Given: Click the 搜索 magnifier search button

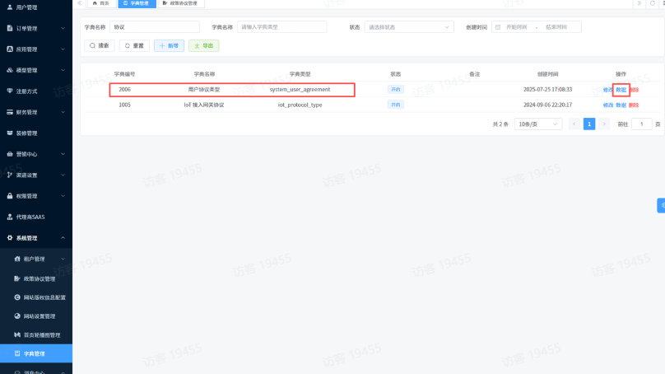Looking at the screenshot, I should pos(99,46).
